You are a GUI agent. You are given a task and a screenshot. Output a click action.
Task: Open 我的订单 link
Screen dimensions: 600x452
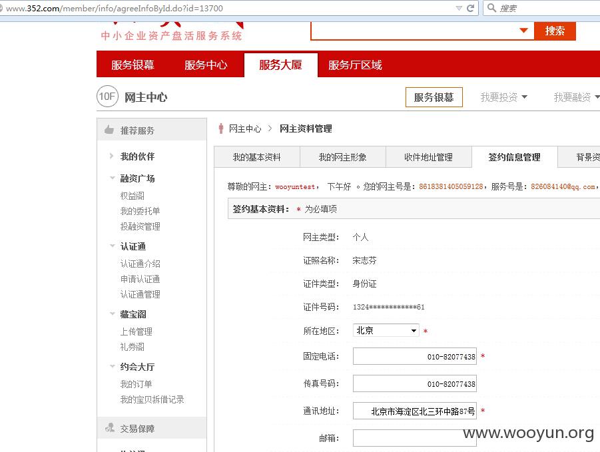(137, 384)
